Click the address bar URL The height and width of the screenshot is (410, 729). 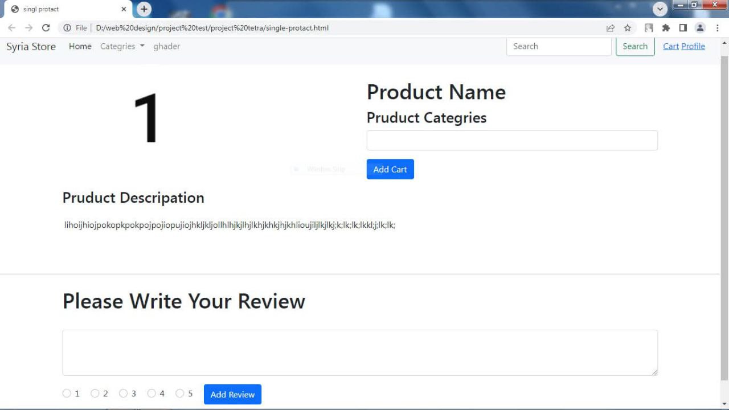coord(212,28)
